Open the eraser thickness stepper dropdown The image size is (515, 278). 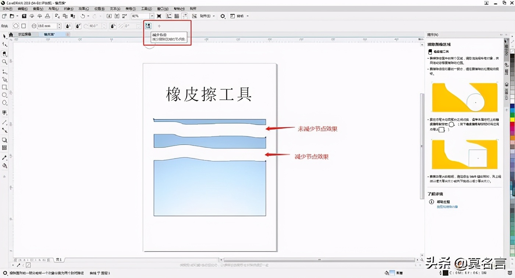(x=59, y=26)
